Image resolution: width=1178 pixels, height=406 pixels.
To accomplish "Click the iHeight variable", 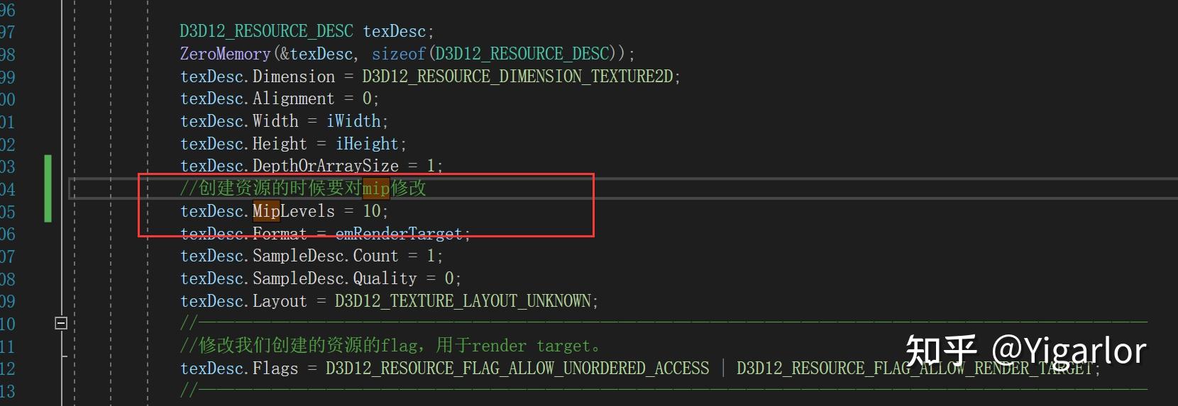I will coord(367,144).
